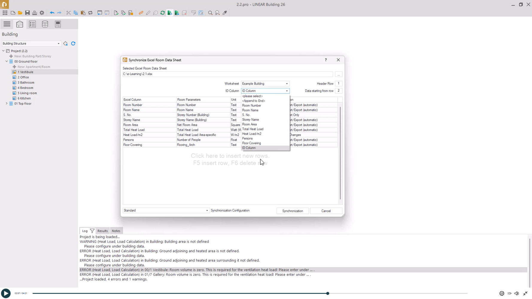Click the refresh icon beside Building Structure

[73, 44]
